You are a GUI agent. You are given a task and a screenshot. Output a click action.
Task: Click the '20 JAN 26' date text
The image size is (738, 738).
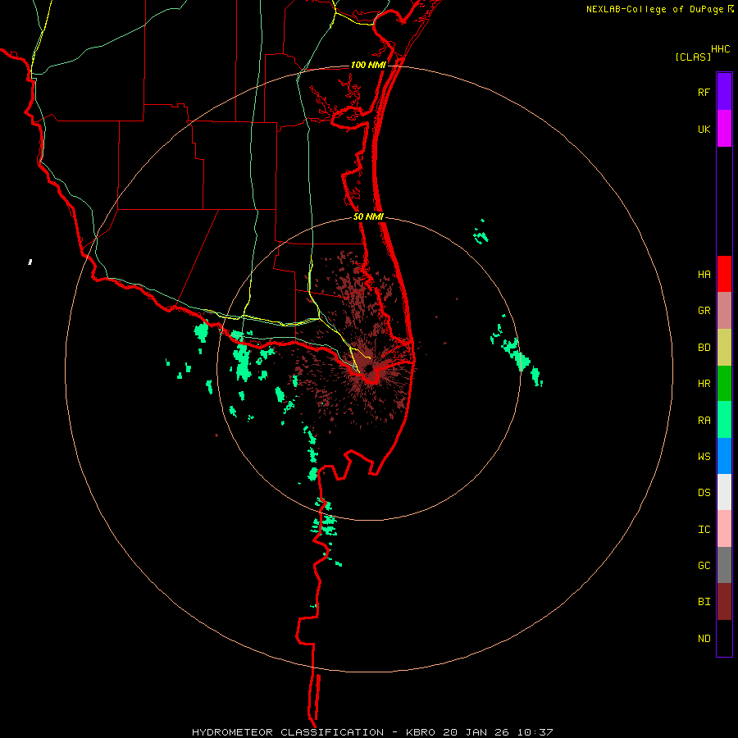point(476,732)
